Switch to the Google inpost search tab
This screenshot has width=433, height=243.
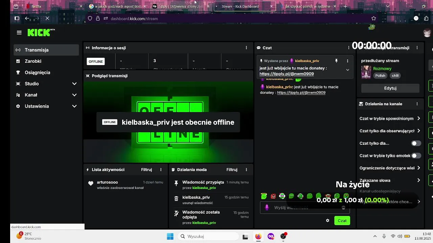pyautogui.click(x=117, y=6)
